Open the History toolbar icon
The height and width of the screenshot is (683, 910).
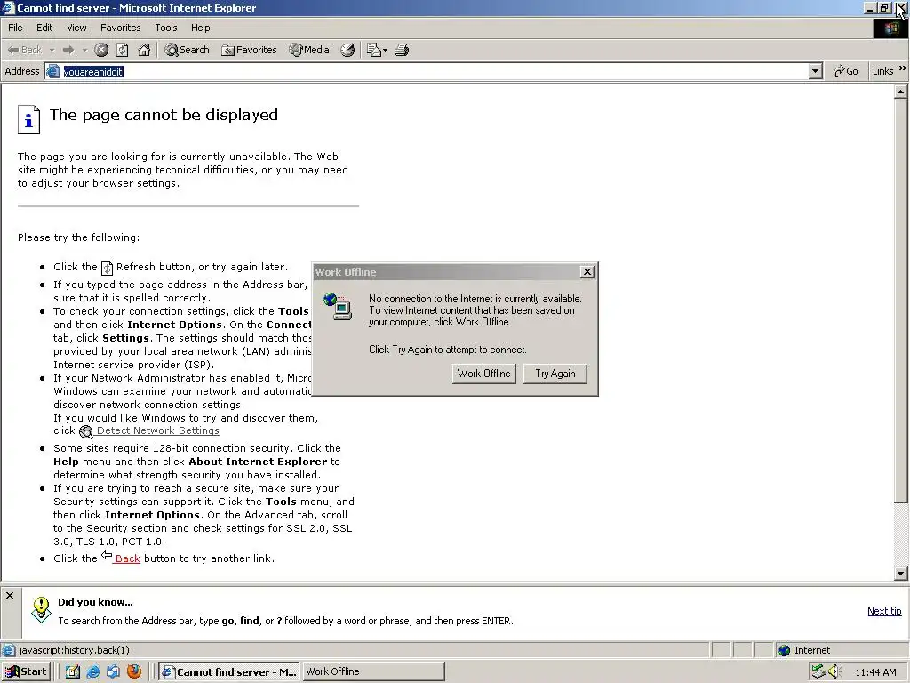click(347, 50)
